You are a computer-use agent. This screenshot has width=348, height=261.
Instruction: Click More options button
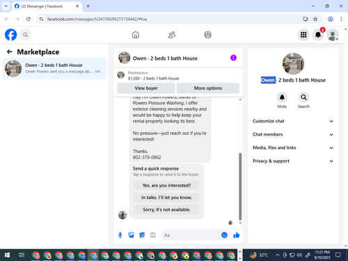point(208,88)
